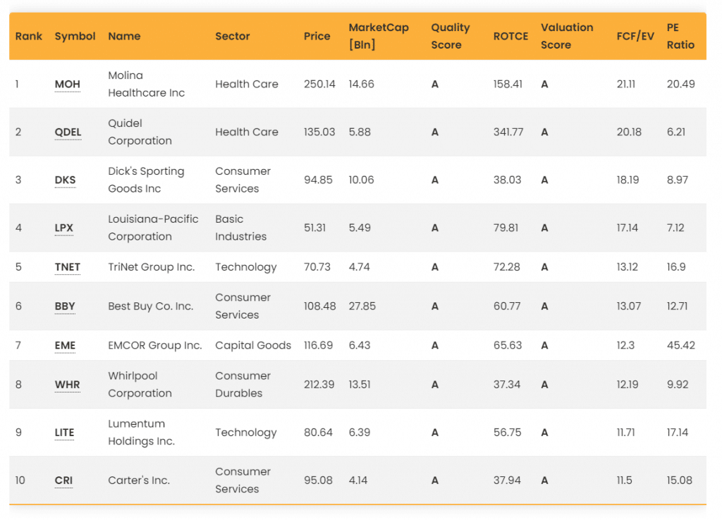722x520 pixels.
Task: Click the ROTCE value 56.75
Action: [507, 432]
